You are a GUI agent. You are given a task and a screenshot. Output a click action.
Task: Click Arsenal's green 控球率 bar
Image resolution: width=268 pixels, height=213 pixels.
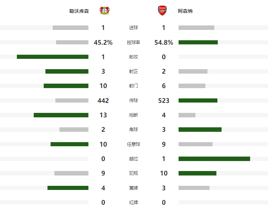[198, 42]
